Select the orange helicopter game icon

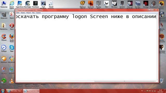(x=91, y=4)
